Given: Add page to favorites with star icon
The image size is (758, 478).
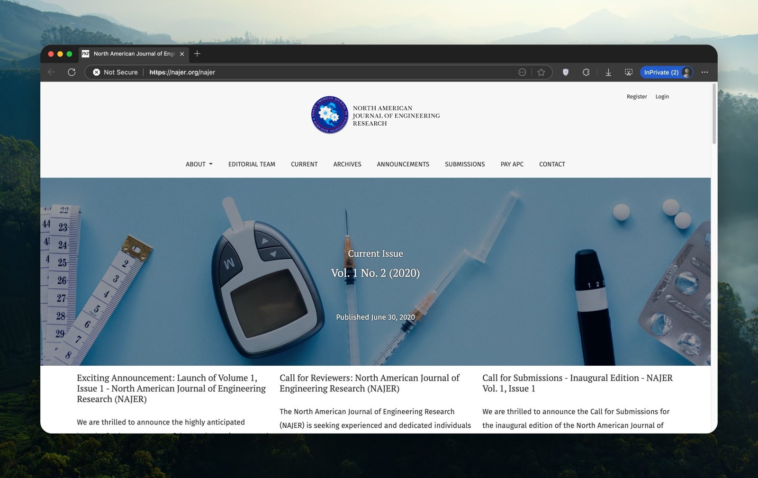Looking at the screenshot, I should click(541, 72).
